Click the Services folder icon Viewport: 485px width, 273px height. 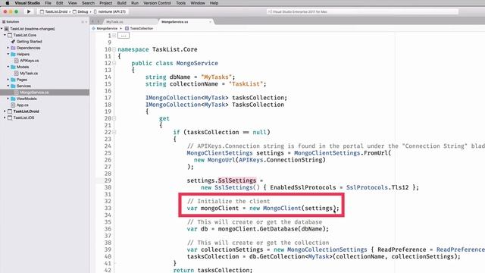(13, 86)
